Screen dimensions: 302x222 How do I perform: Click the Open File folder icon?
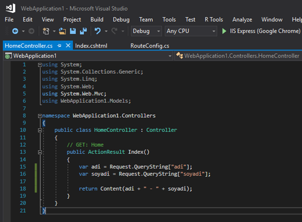pos(63,31)
